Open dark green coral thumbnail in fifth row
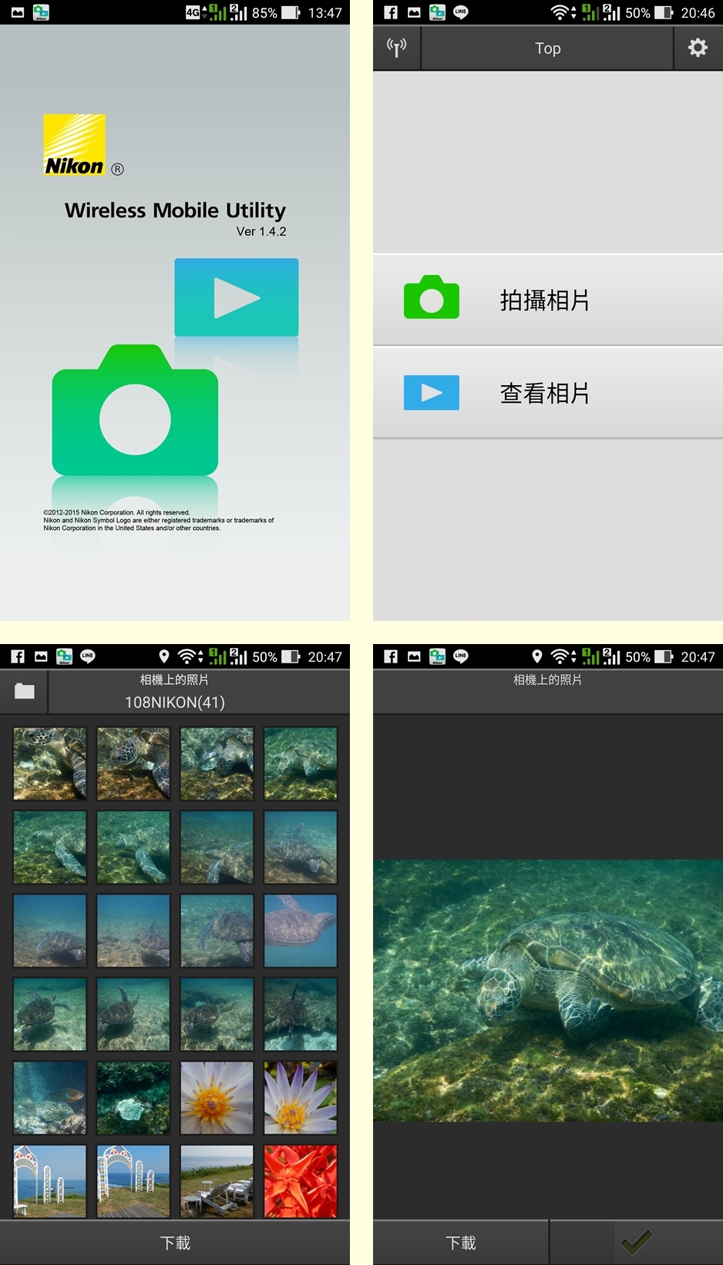The width and height of the screenshot is (723, 1265). point(133,1098)
